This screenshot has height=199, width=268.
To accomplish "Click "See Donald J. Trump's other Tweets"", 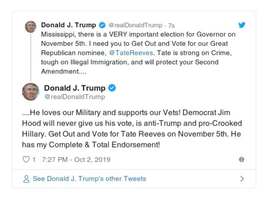I will (89, 179).
